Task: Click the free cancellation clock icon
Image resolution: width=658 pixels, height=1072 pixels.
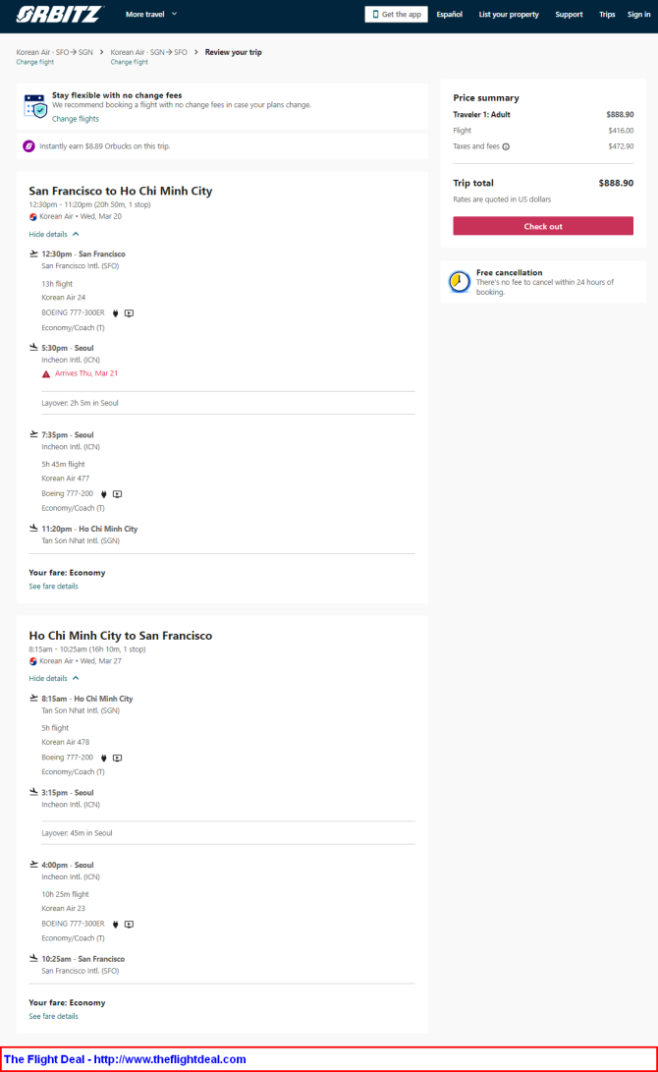Action: coord(460,282)
